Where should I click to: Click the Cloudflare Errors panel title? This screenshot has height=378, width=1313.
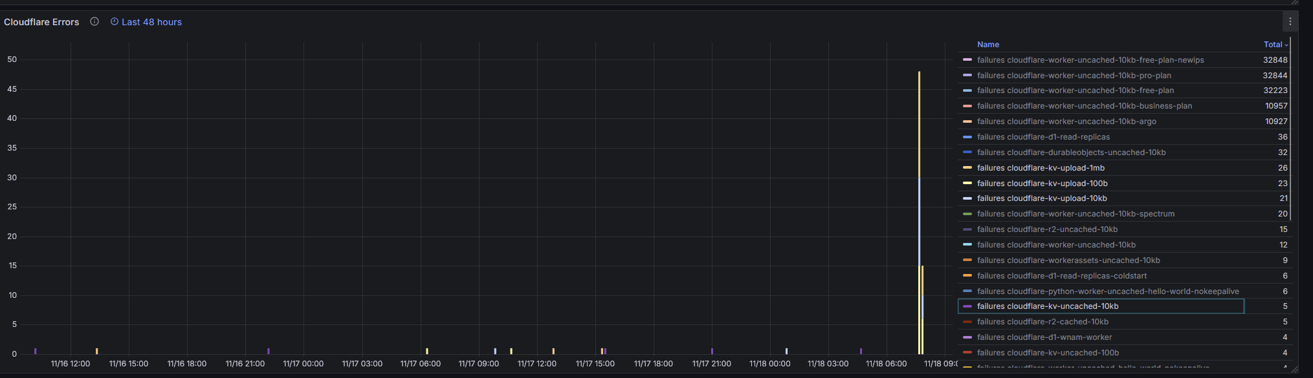pyautogui.click(x=41, y=22)
